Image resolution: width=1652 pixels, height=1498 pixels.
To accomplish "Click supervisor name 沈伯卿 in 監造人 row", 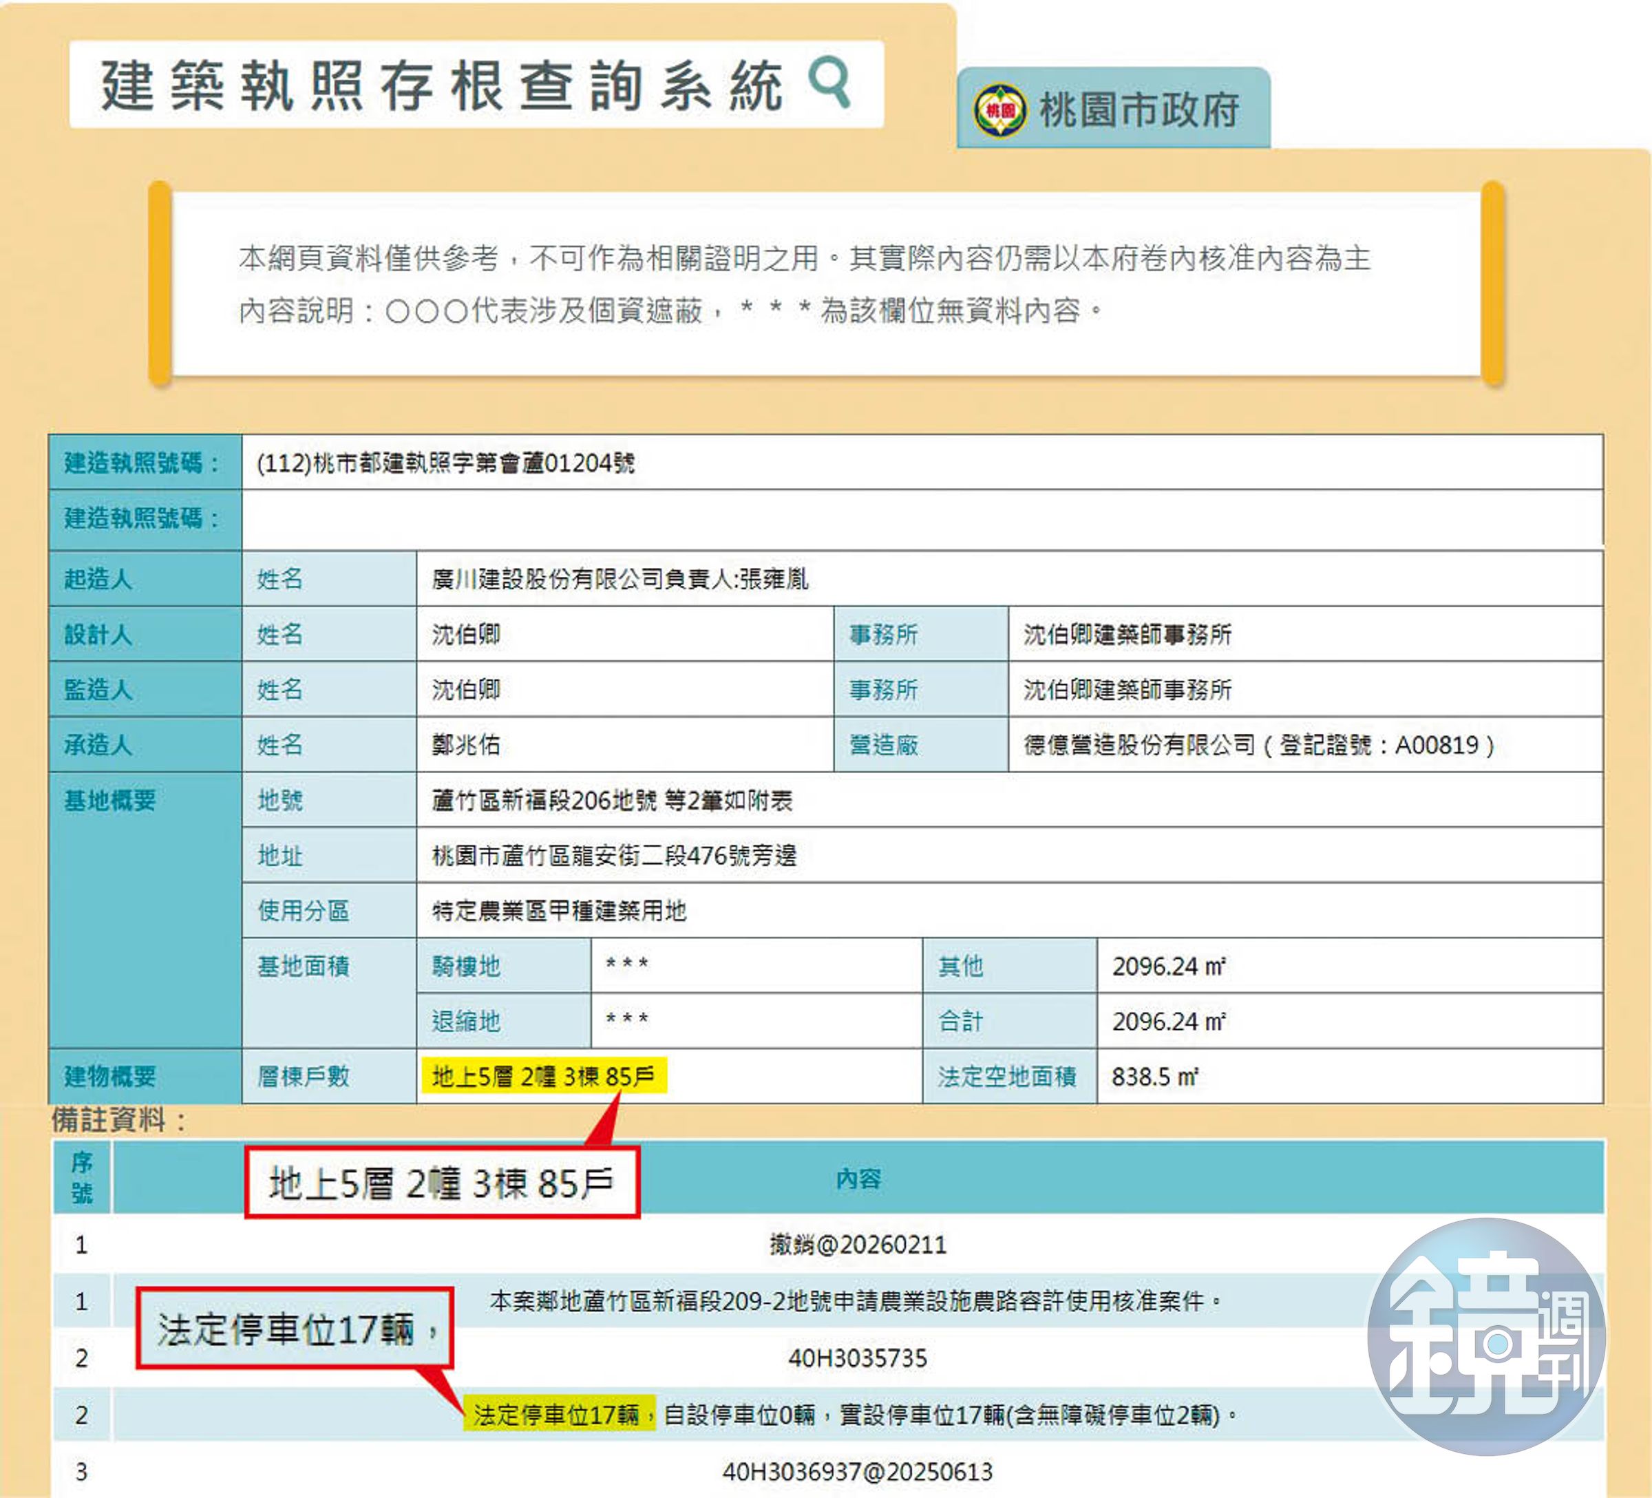I will point(465,689).
